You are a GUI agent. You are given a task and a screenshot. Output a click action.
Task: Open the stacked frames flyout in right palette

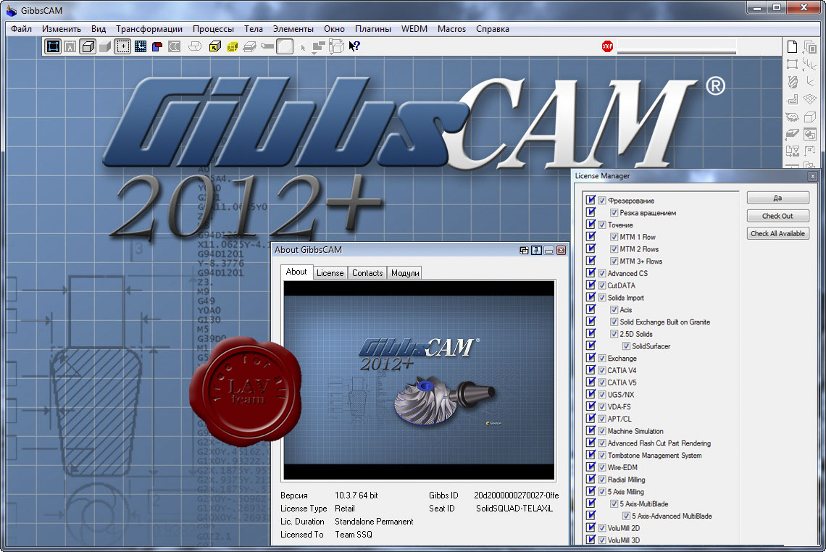(x=810, y=47)
